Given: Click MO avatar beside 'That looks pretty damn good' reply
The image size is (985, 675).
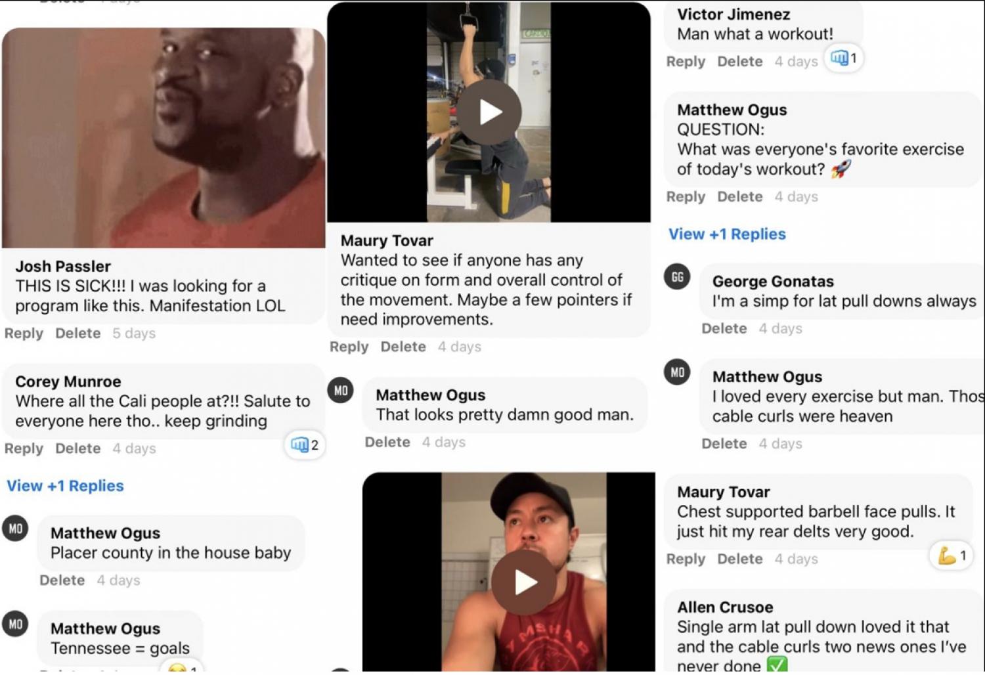Looking at the screenshot, I should tap(340, 391).
